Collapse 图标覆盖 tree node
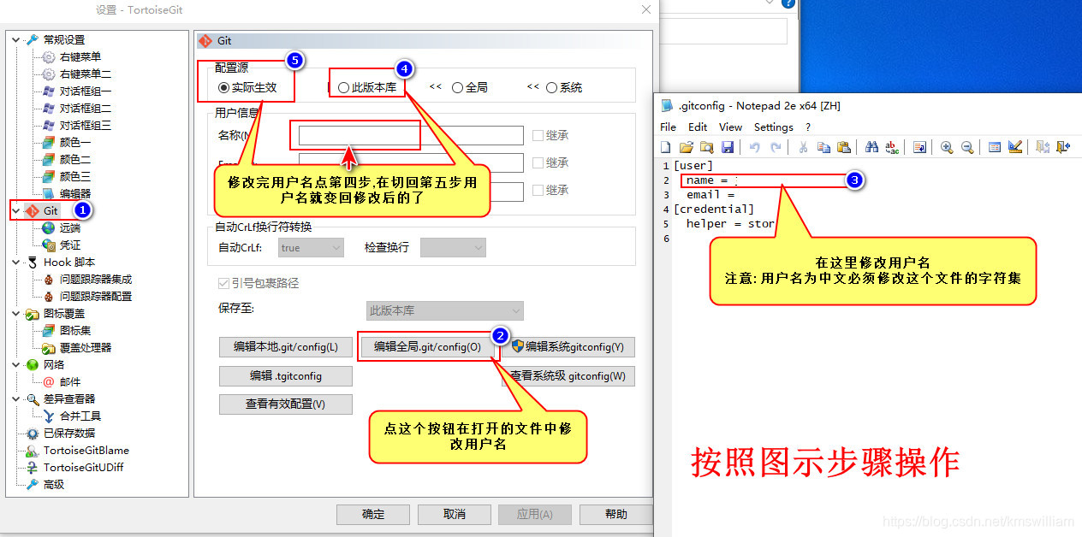Image resolution: width=1082 pixels, height=537 pixels. point(16,313)
